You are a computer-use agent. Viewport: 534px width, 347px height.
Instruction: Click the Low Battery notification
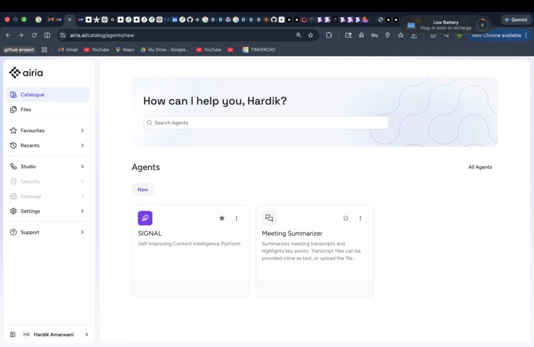pos(446,25)
